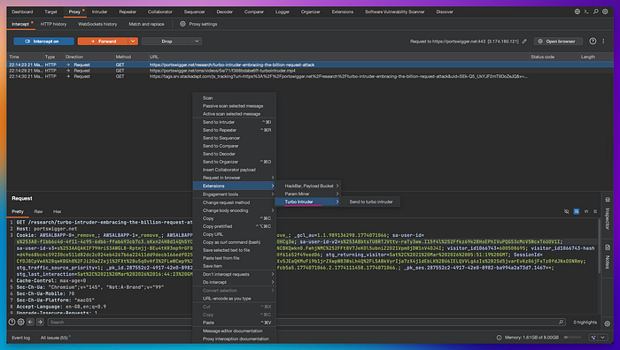620x350 pixels.
Task: Click the purple dots icon in status bar
Action: point(593,338)
